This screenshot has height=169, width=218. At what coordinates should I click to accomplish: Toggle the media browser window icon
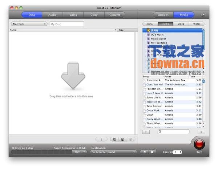tap(203, 15)
